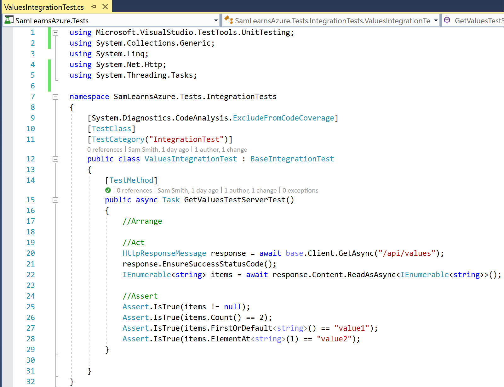Collapse the namespace SamLearnsAzure.Tests.IntegrationTests block
The height and width of the screenshot is (387, 504).
click(55, 97)
